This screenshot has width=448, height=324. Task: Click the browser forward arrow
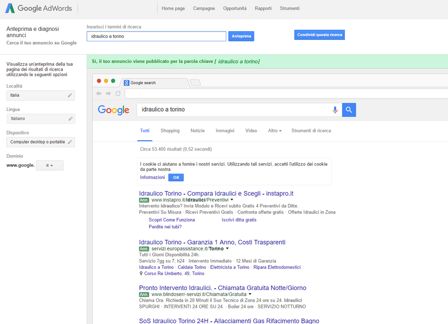(x=108, y=94)
